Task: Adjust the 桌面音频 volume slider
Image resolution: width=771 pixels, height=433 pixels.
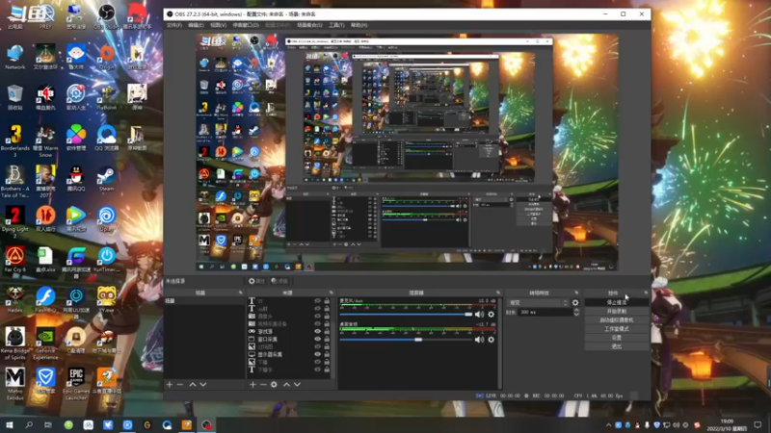Action: pos(406,340)
